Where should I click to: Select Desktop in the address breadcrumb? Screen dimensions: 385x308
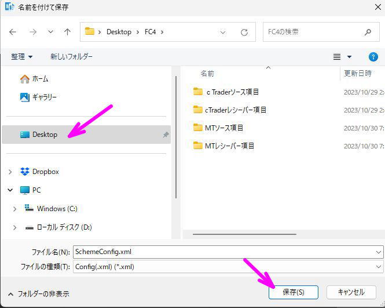tap(119, 32)
